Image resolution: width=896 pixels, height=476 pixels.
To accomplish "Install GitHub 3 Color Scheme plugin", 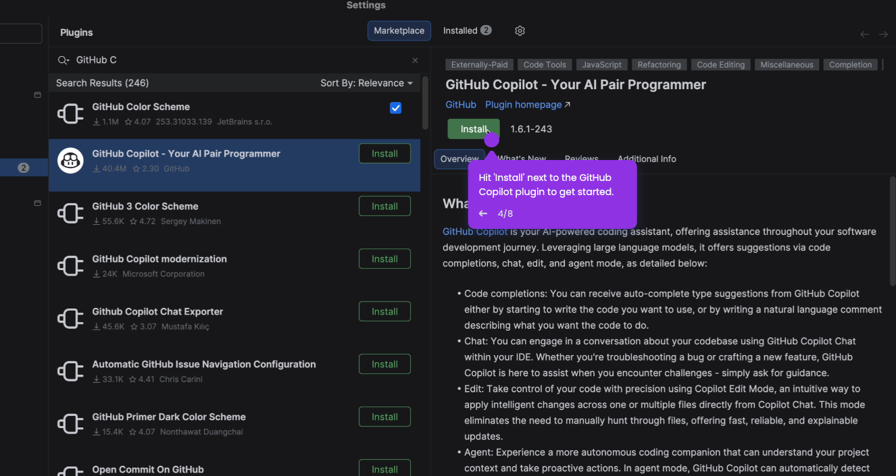I will (x=384, y=206).
